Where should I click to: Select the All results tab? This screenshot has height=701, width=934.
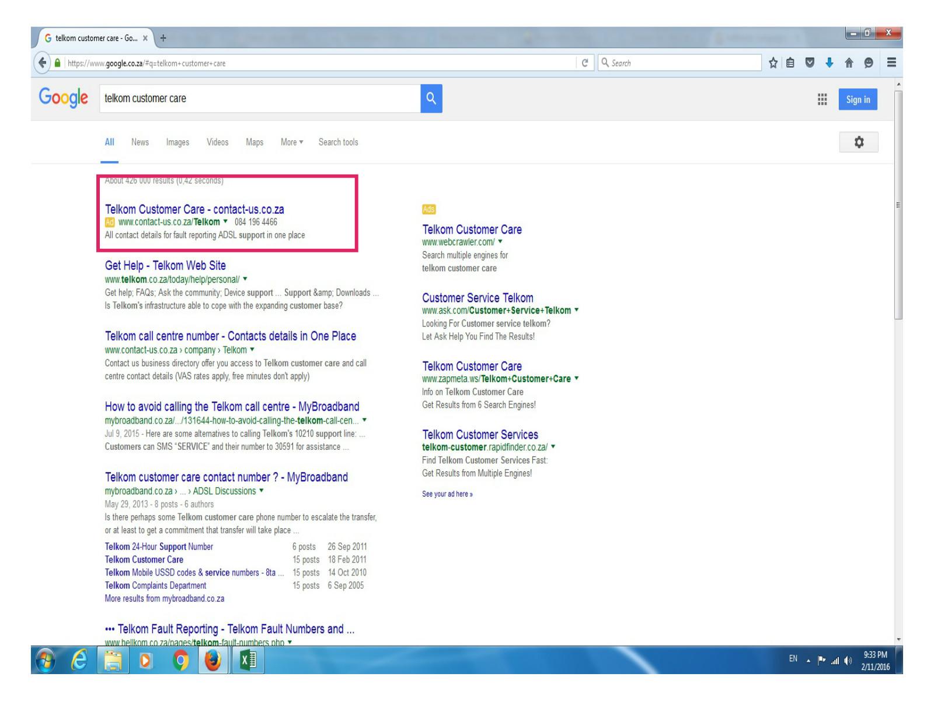click(x=109, y=142)
